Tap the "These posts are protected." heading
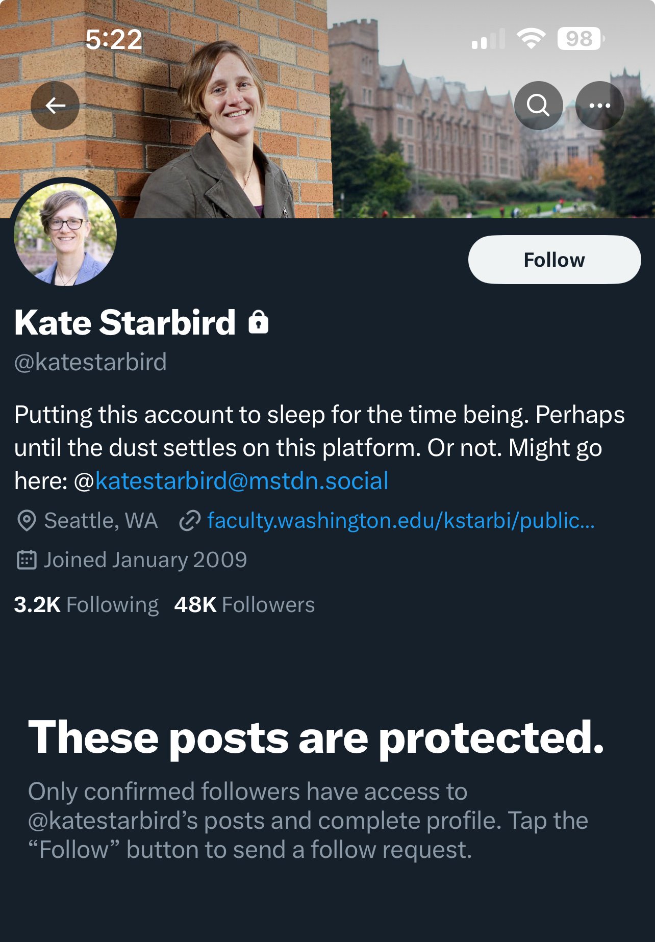This screenshot has width=655, height=942. 316,737
